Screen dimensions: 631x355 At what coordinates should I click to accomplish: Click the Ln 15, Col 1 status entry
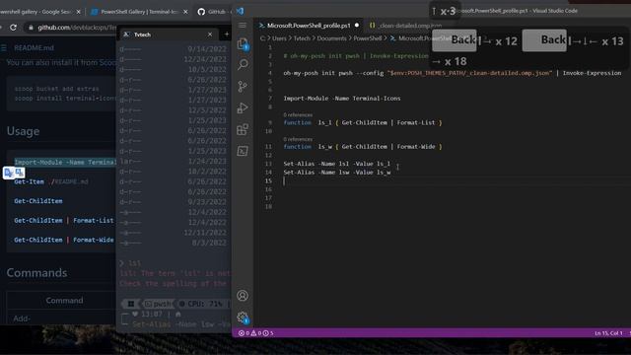coord(608,333)
